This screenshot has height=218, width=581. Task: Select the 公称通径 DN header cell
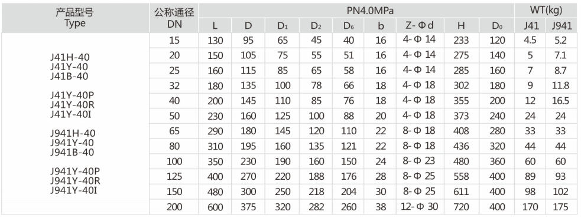point(174,18)
